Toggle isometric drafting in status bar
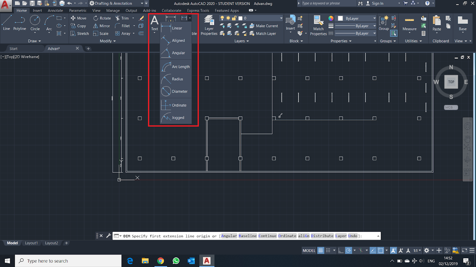 pos(361,250)
